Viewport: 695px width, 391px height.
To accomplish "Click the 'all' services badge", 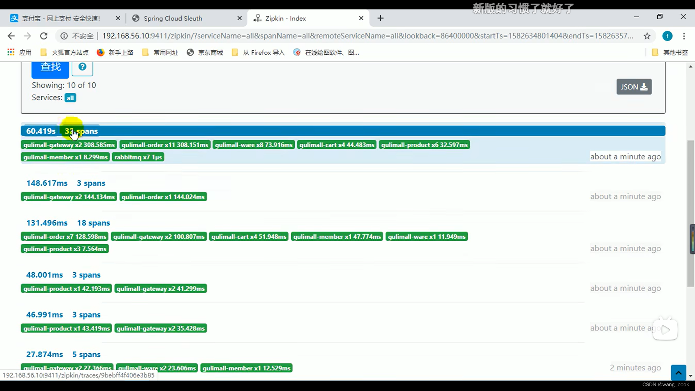I will click(70, 98).
